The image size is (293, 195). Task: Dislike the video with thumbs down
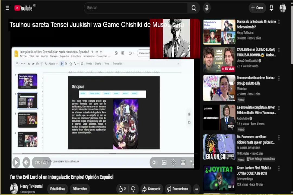pyautogui.click(x=133, y=189)
